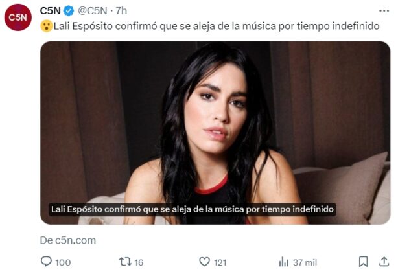The width and height of the screenshot is (398, 272).
Task: Click the blue verified badge
Action: [69, 11]
